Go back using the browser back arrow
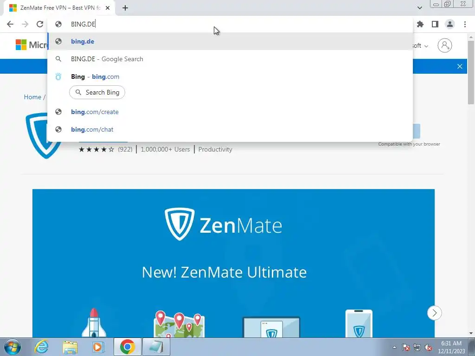475x356 pixels. [x=10, y=24]
